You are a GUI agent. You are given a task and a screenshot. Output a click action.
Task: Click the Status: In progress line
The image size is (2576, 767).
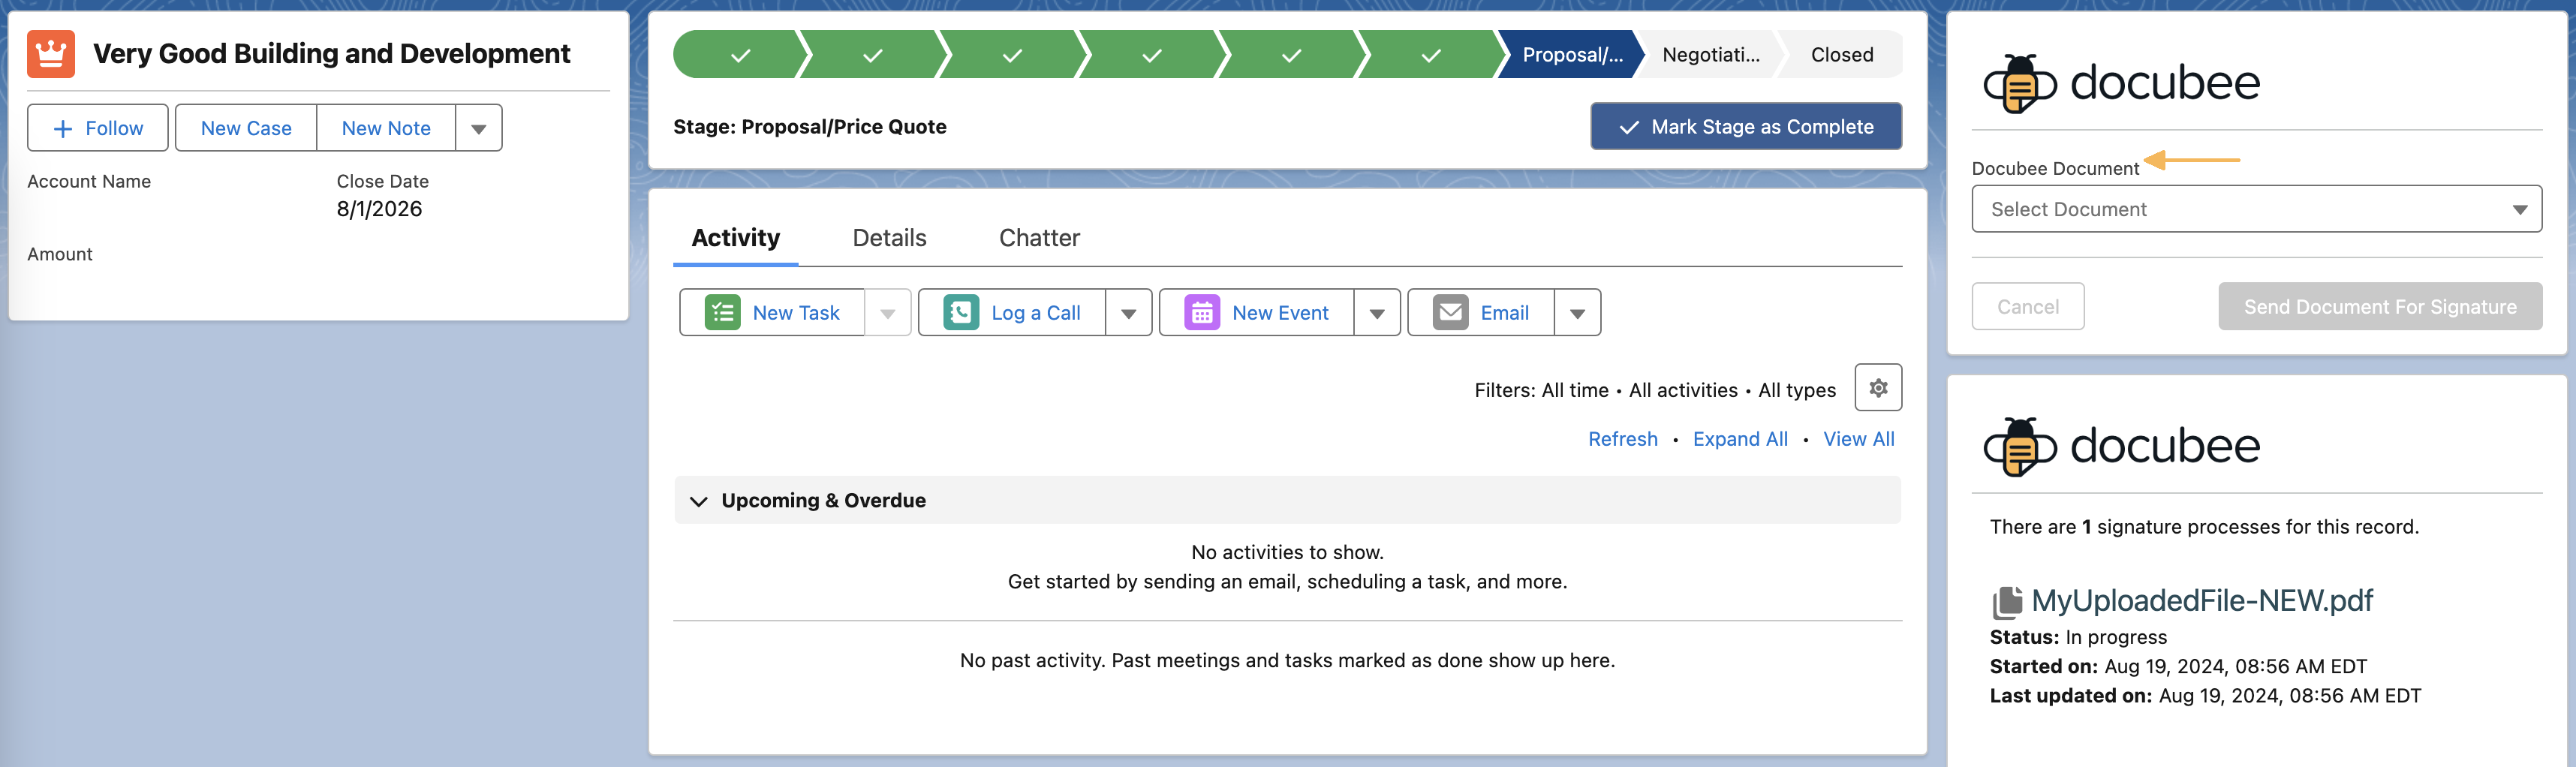[2078, 637]
